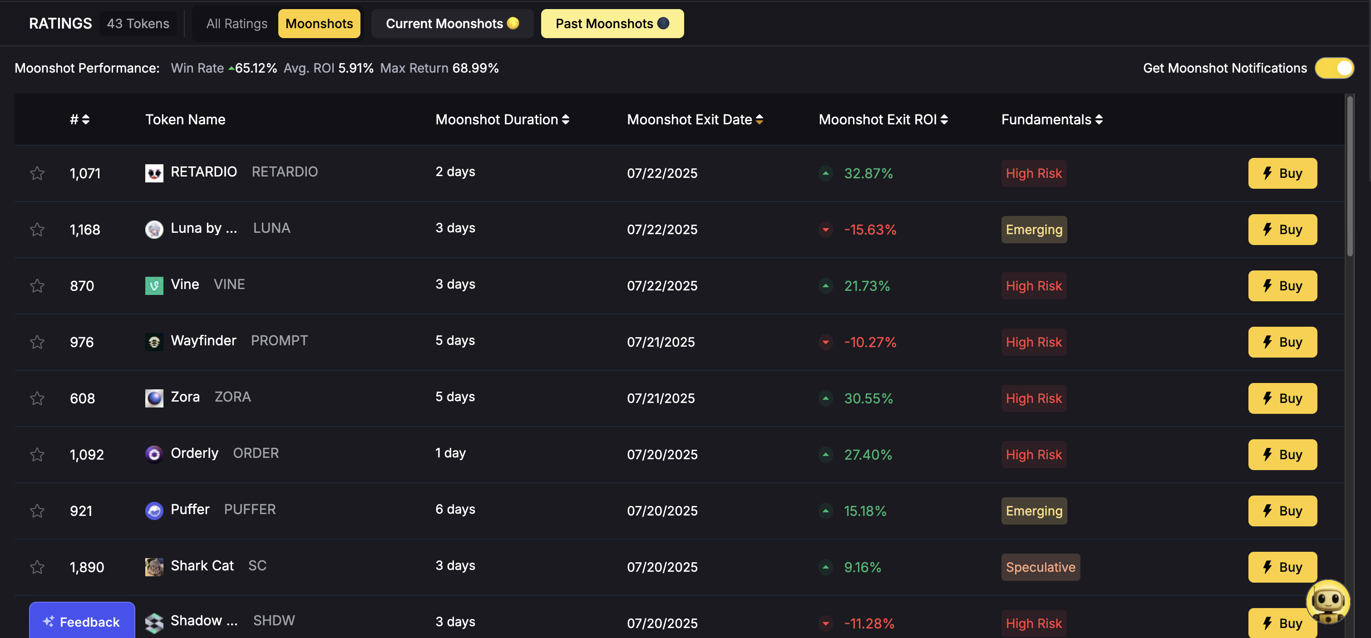The height and width of the screenshot is (638, 1371).
Task: Click the Max Return 68.99% value
Action: point(475,68)
